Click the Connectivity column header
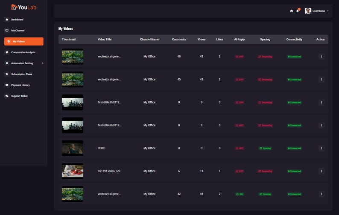This screenshot has width=339, height=215. pos(294,39)
